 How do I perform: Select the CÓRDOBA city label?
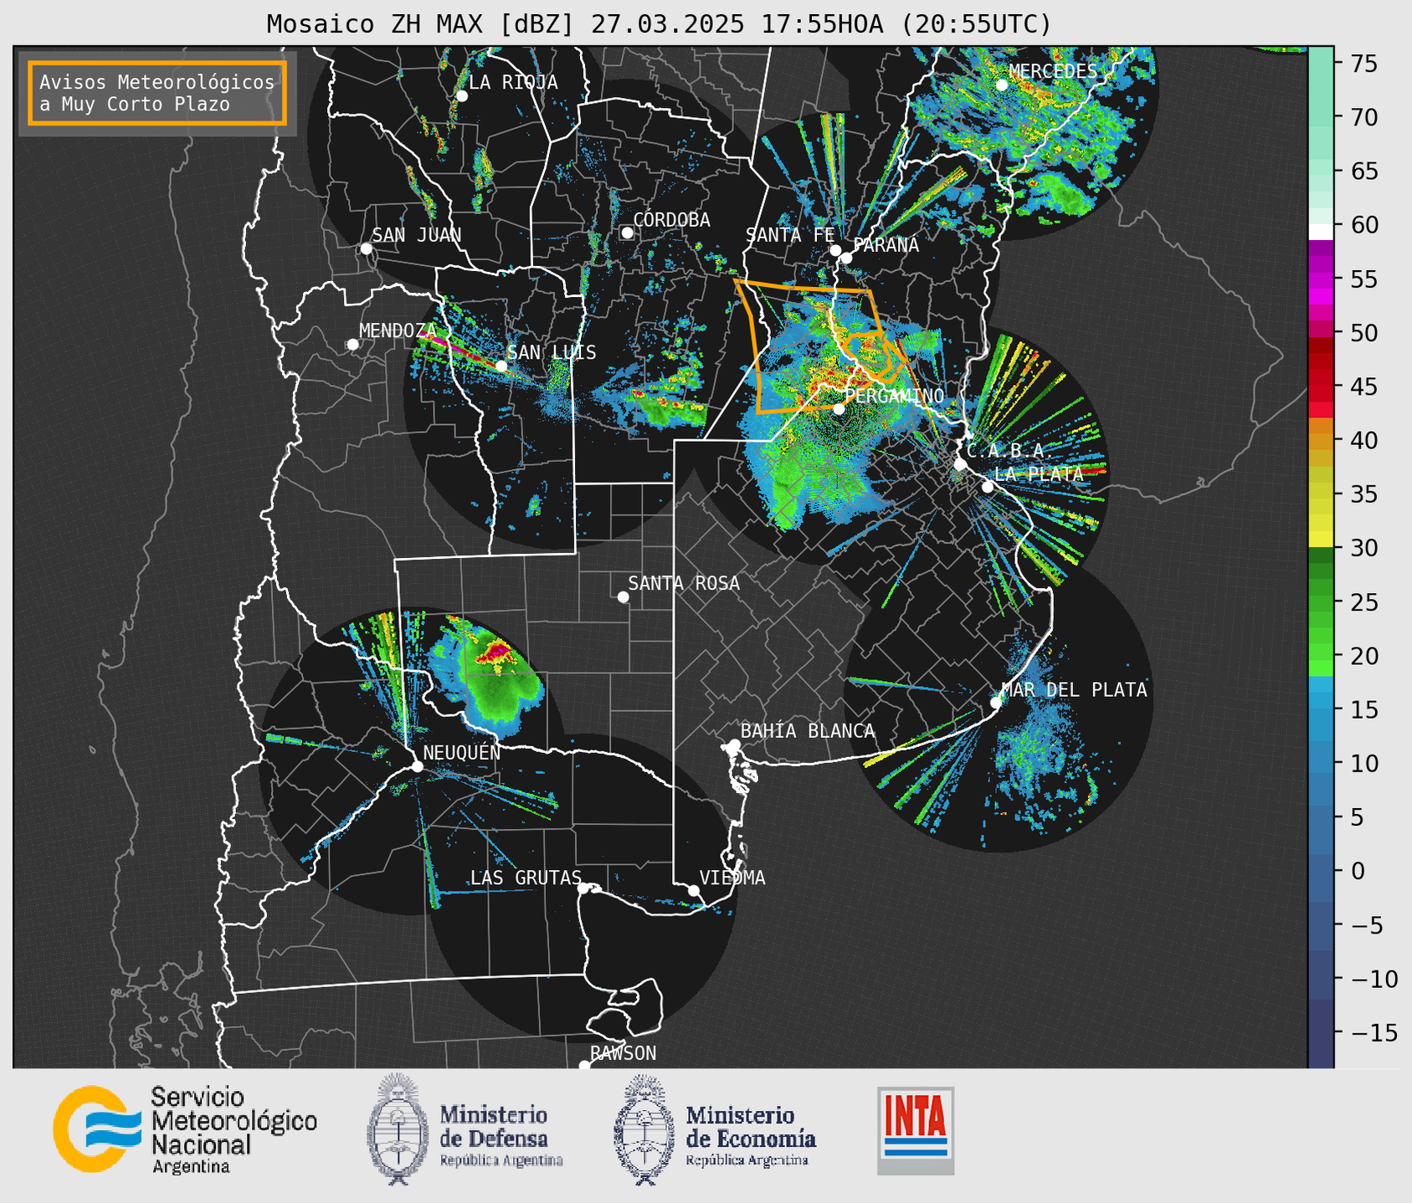(671, 219)
